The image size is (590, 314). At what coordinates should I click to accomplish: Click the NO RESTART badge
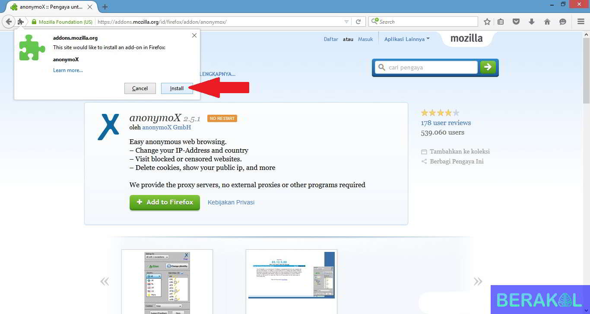(222, 118)
